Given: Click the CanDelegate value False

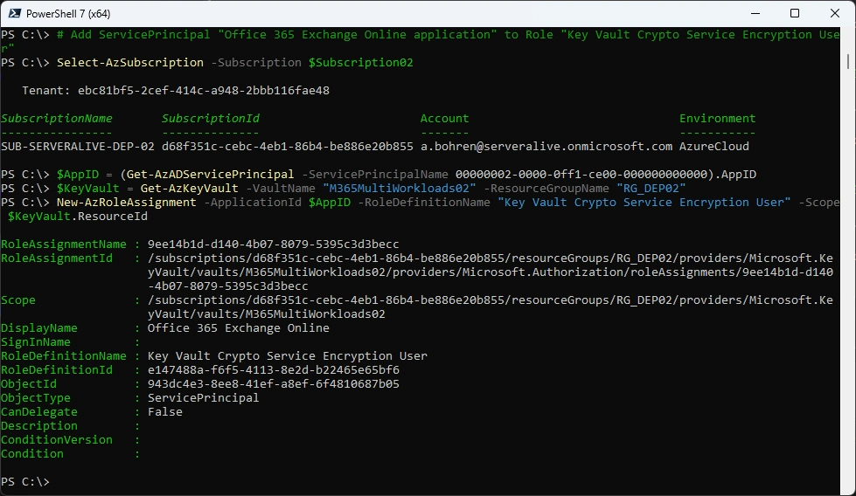Looking at the screenshot, I should point(165,412).
